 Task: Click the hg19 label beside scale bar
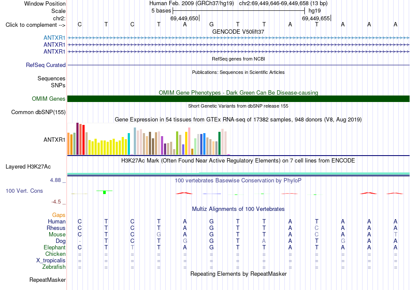coord(315,11)
